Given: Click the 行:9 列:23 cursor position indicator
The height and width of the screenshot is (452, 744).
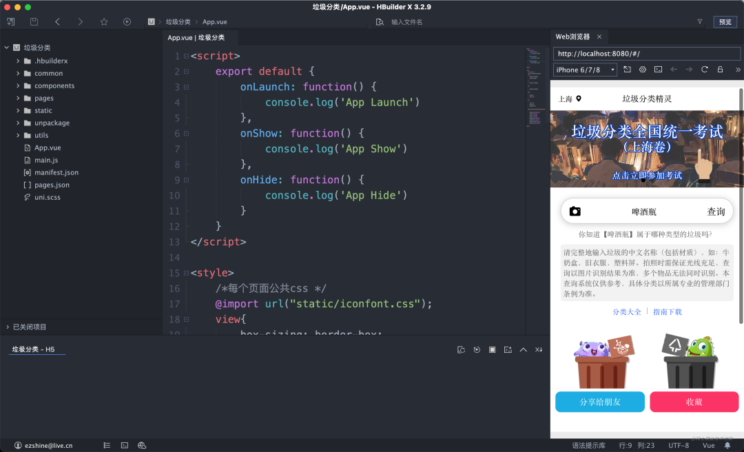Looking at the screenshot, I should coord(637,445).
